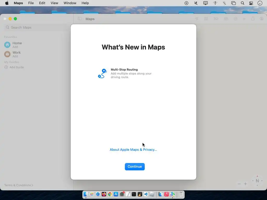Open Visual Studio Code from the Dock
Screen dimensions: 267x200
coord(146,194)
